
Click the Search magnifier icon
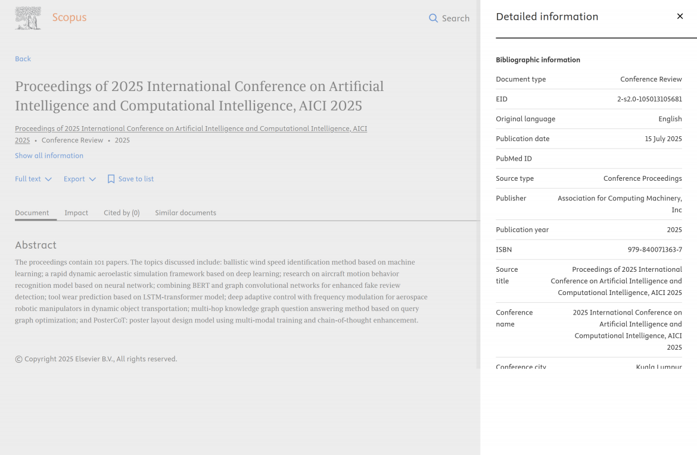tap(433, 18)
